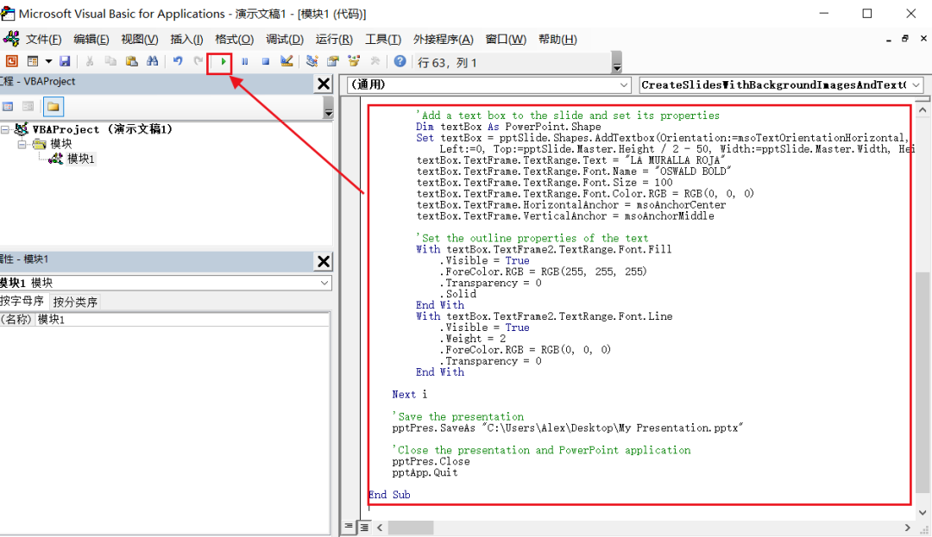
Task: Click the View Microsoft PowerPoint icon
Action: tap(12, 61)
